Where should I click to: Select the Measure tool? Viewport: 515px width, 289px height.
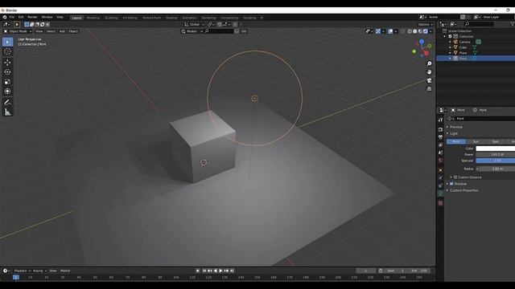coord(7,112)
